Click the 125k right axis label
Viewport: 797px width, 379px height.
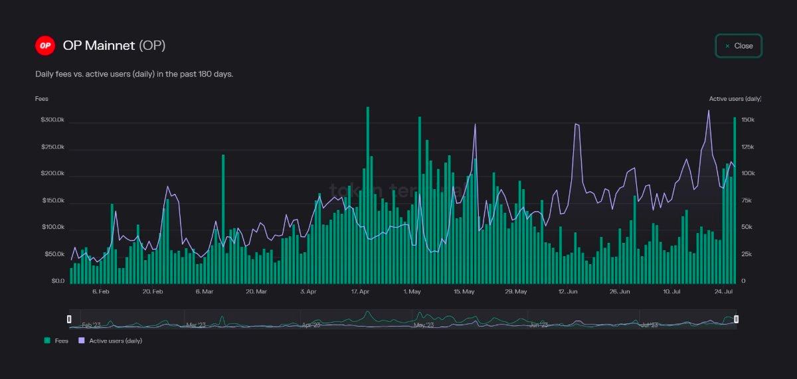[747, 147]
